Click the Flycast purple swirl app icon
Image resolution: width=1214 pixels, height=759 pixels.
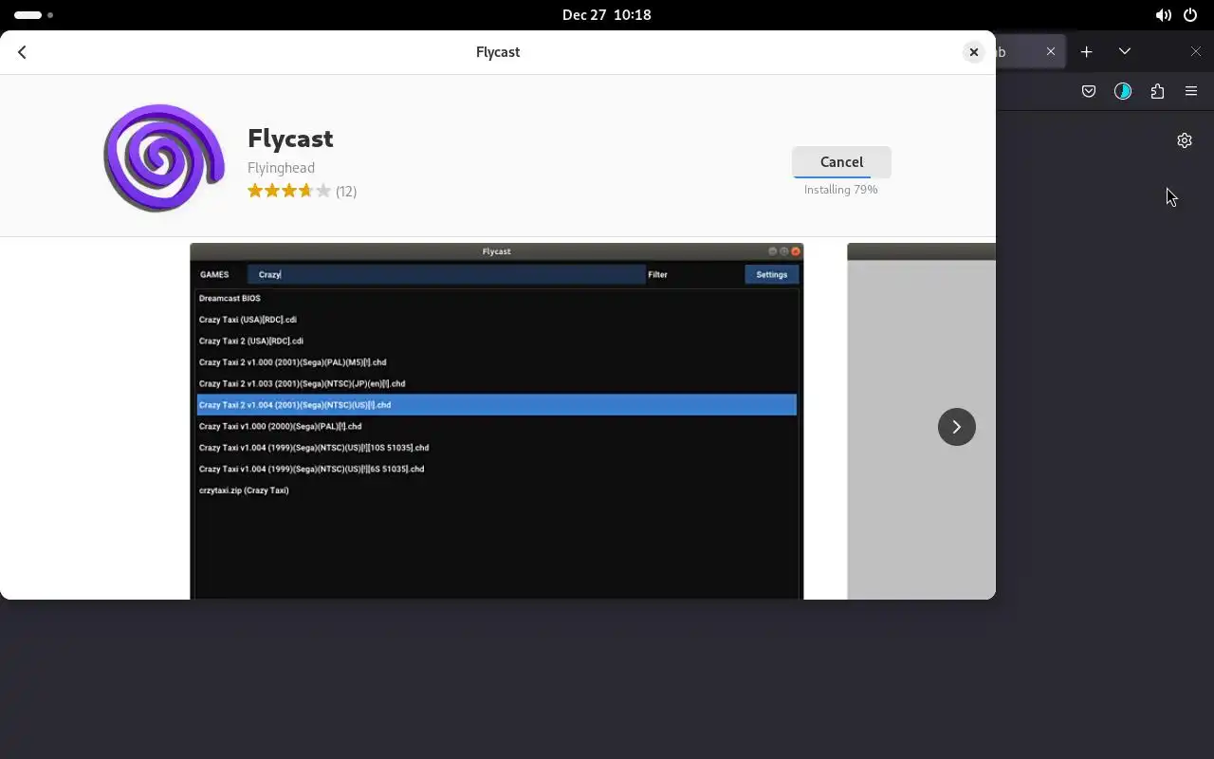[x=163, y=157]
